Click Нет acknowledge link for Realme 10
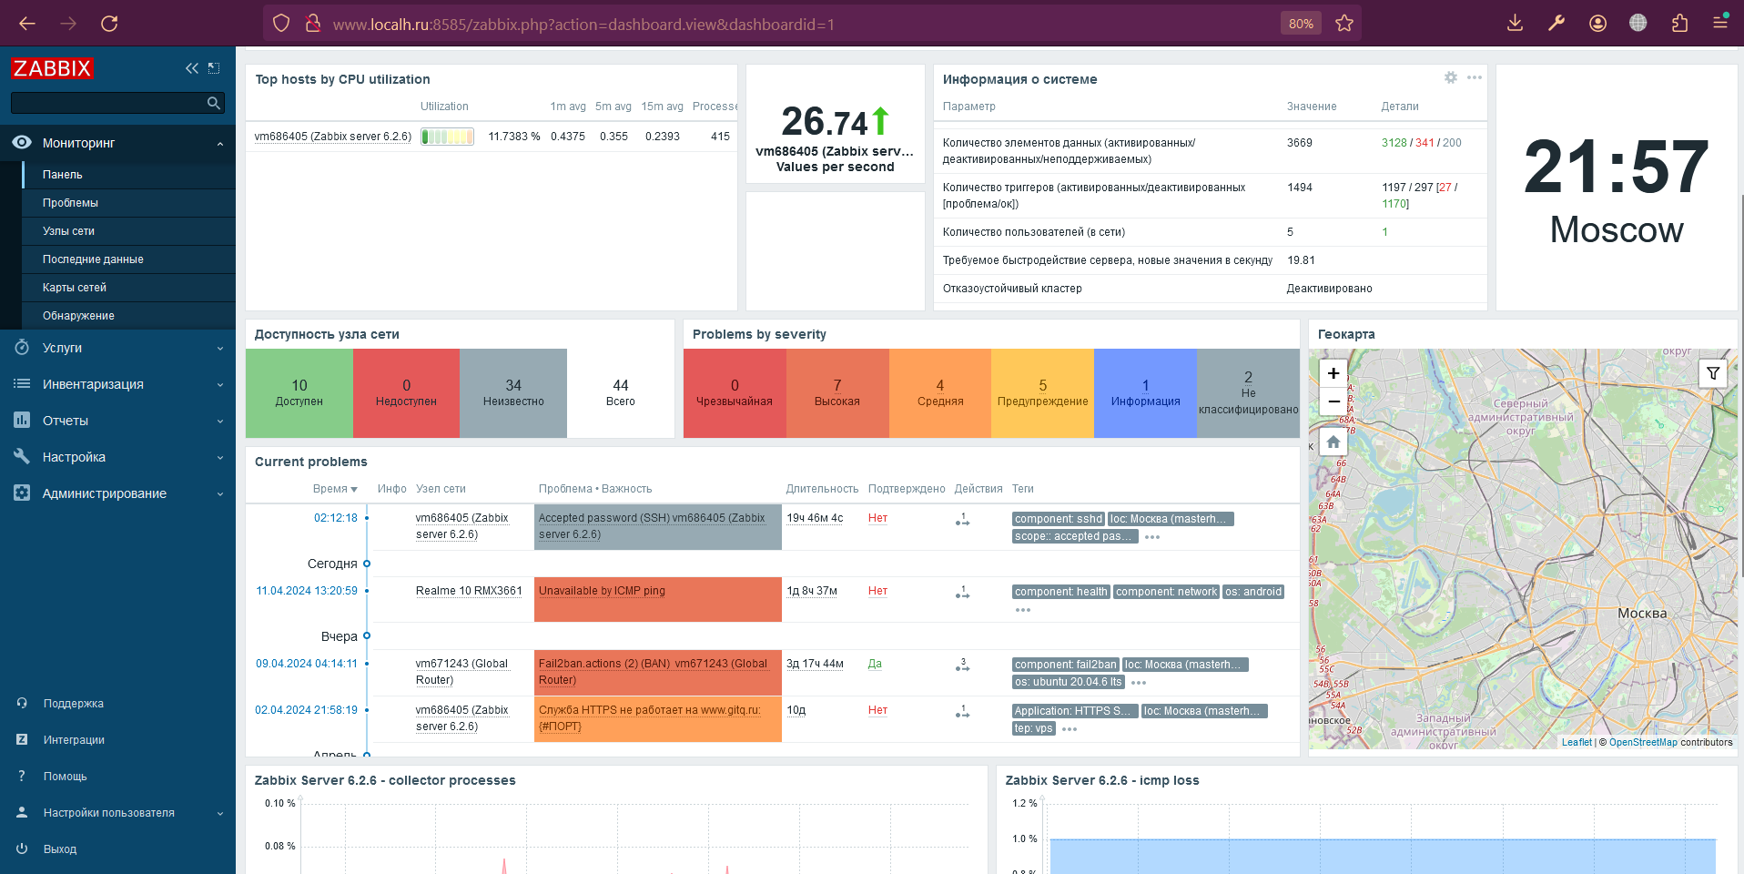 point(877,591)
